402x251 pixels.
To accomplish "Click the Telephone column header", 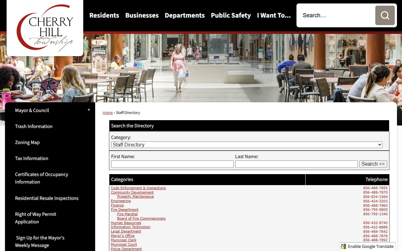I will (347, 179).
